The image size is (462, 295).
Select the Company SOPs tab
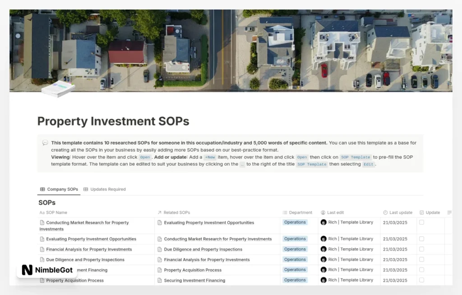pyautogui.click(x=62, y=189)
